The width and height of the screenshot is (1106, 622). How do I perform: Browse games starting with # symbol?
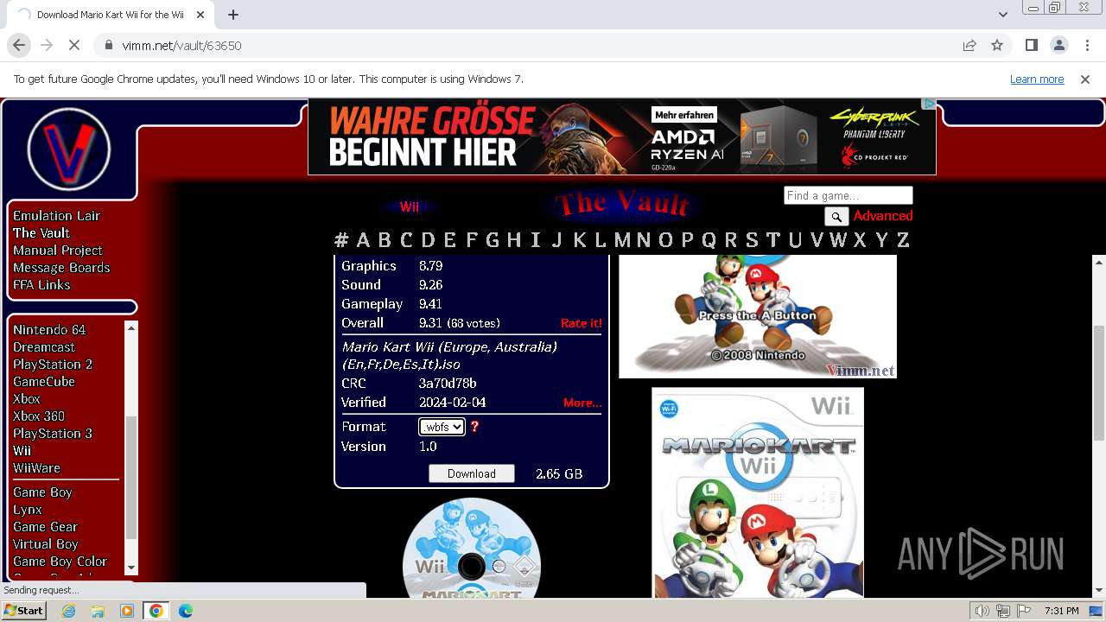pyautogui.click(x=341, y=240)
